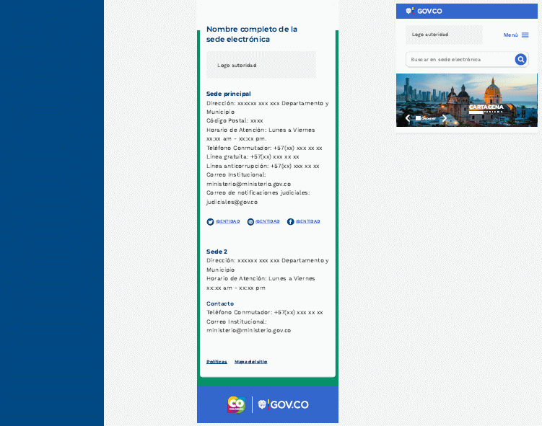Open the Menú text label

(510, 35)
